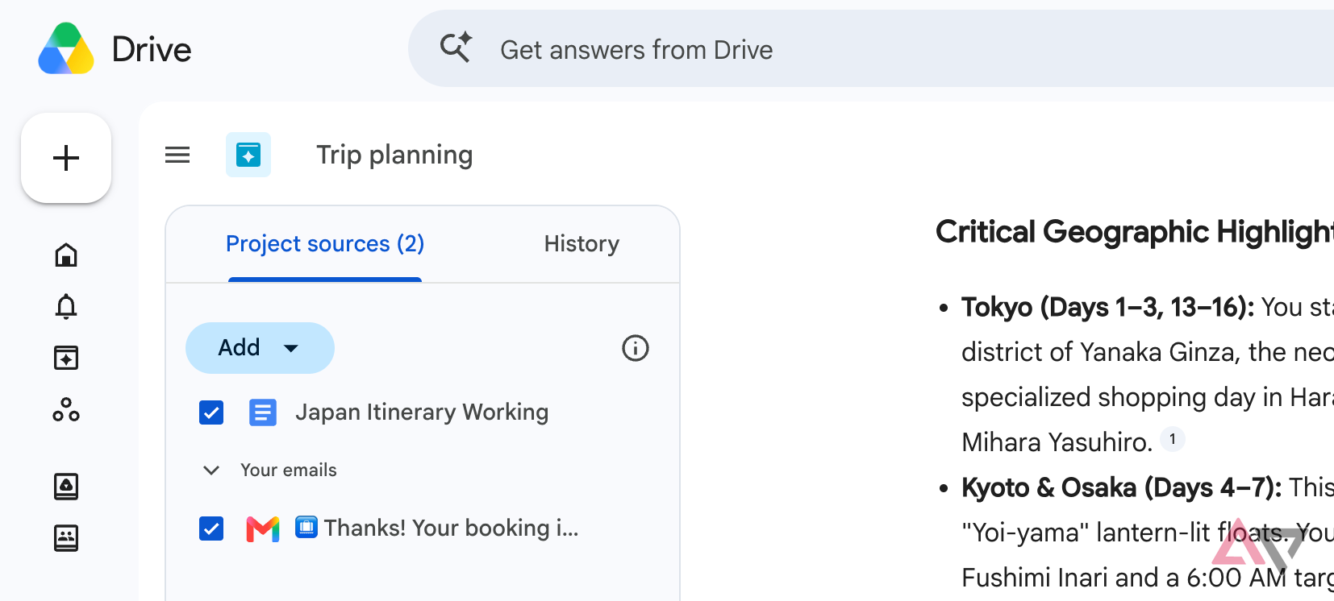Image resolution: width=1334 pixels, height=601 pixels.
Task: Open the shared drives sidebar icon
Action: (66, 487)
